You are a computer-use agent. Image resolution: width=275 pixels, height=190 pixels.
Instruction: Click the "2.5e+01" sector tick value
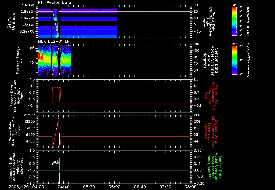coord(28,12)
